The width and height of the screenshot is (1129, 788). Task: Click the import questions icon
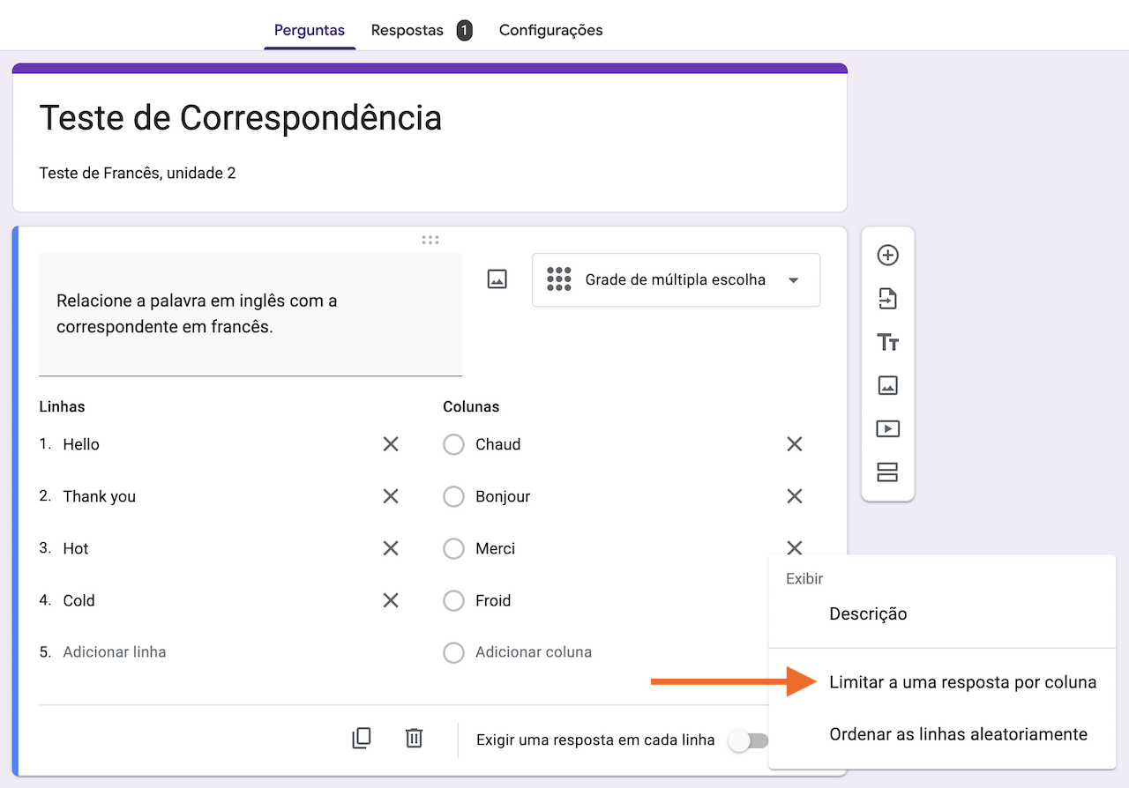[887, 299]
